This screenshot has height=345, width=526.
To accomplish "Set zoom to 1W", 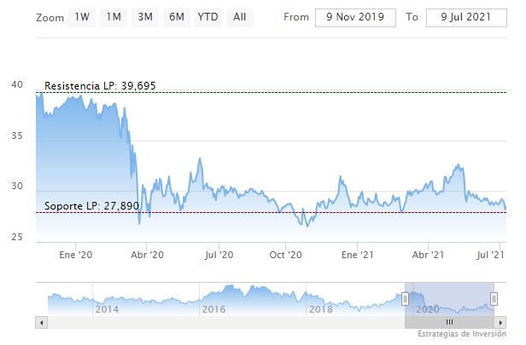I will click(82, 17).
